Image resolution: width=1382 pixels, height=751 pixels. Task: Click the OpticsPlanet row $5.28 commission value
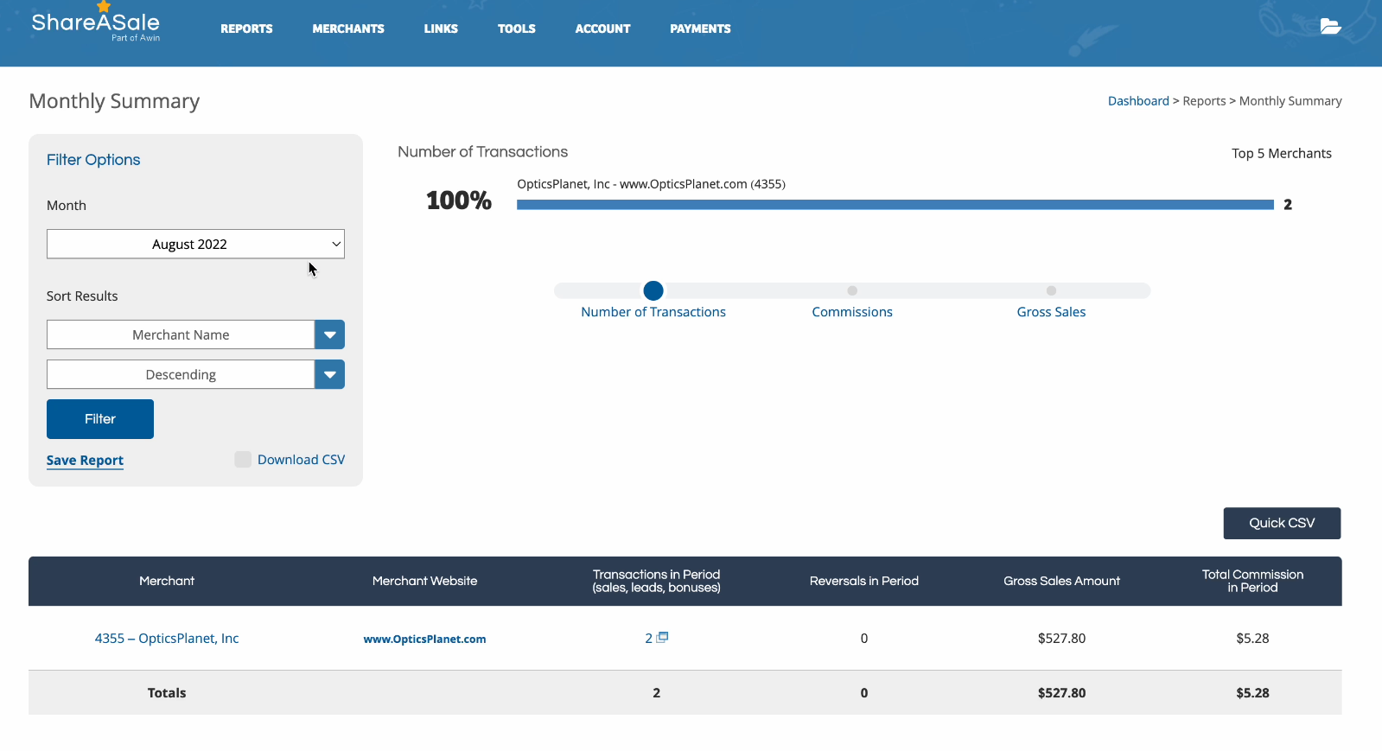[1252, 639]
